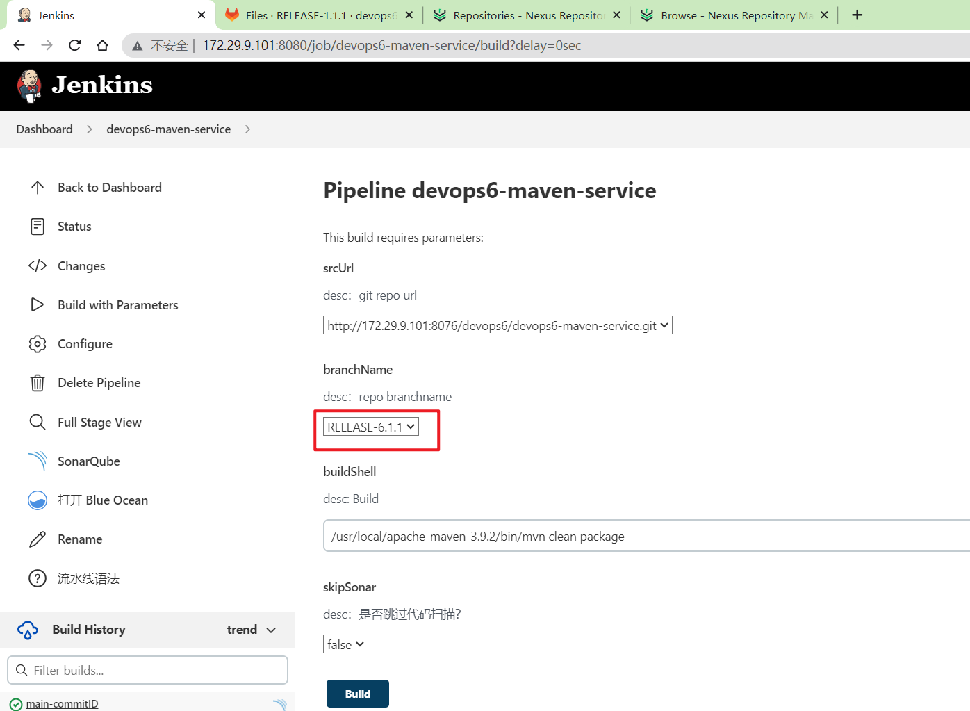This screenshot has width=970, height=711.
Task: Click the blue Build button
Action: point(358,694)
